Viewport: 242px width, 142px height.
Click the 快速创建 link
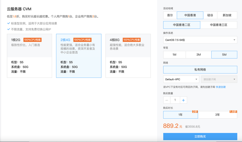point(221,87)
